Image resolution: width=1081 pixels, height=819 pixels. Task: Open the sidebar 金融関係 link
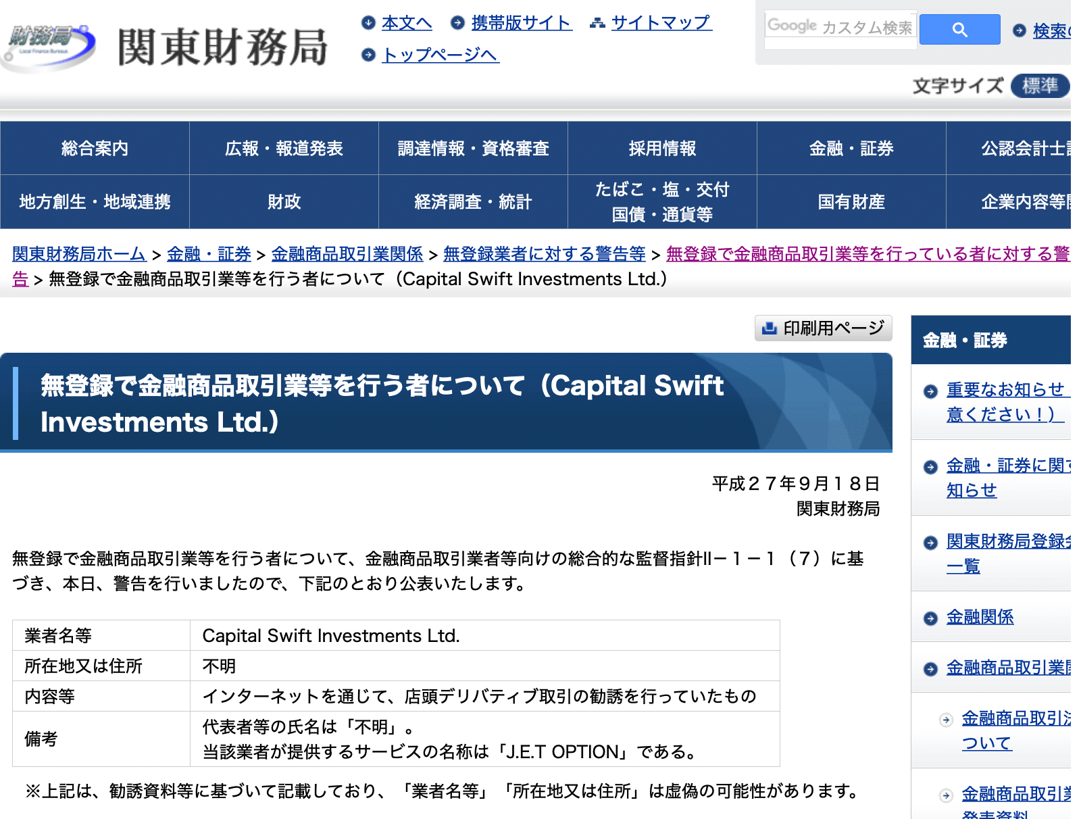pyautogui.click(x=980, y=617)
